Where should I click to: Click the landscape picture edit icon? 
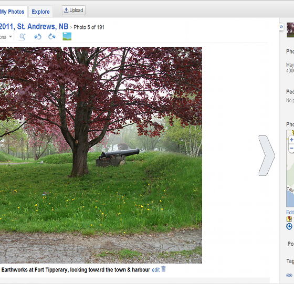click(x=67, y=37)
